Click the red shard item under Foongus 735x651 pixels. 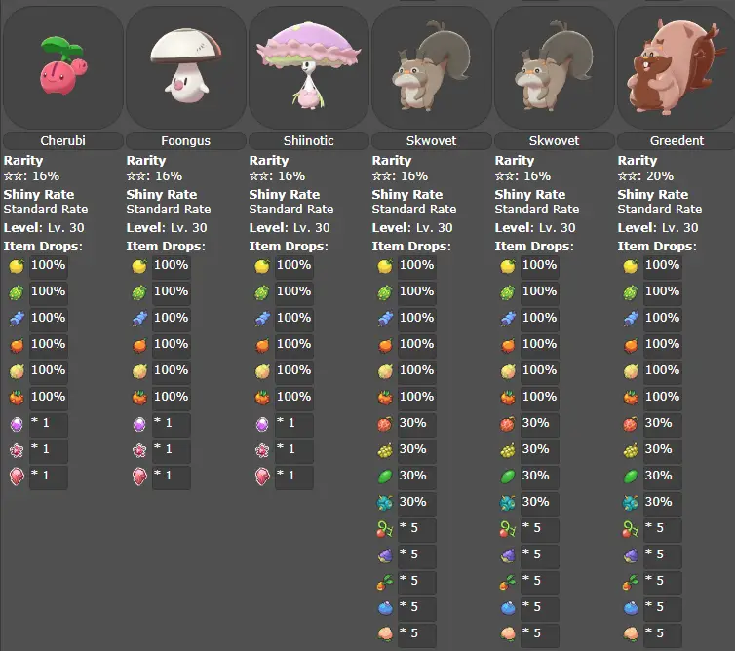(138, 477)
